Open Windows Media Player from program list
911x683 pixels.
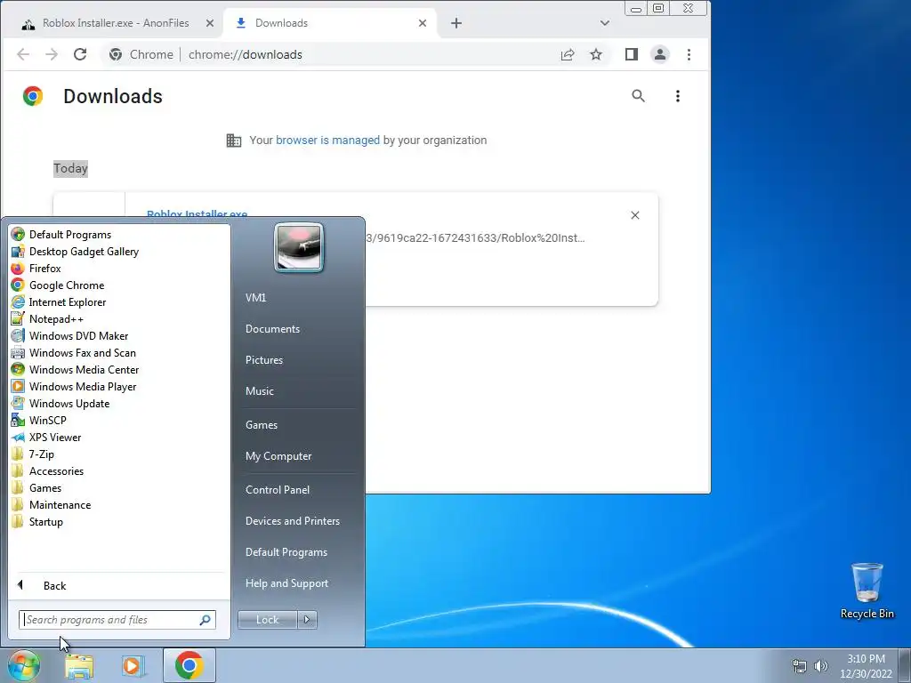coord(83,386)
